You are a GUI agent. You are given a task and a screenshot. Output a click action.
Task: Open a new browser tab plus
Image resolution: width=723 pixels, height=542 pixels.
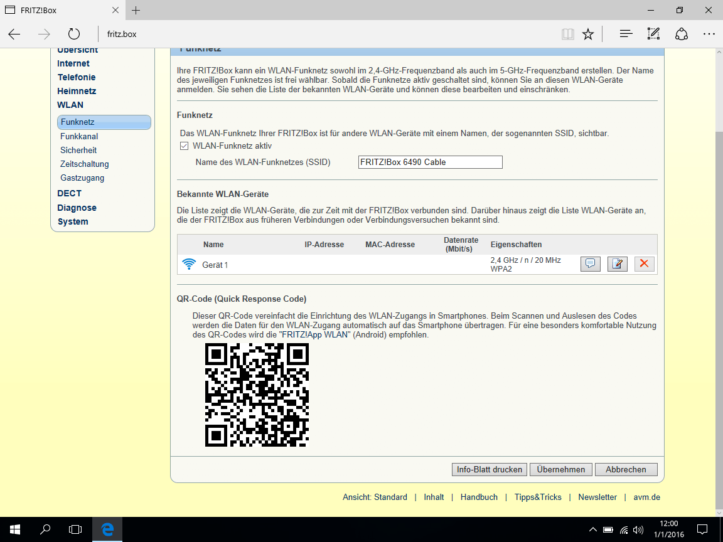pyautogui.click(x=136, y=10)
